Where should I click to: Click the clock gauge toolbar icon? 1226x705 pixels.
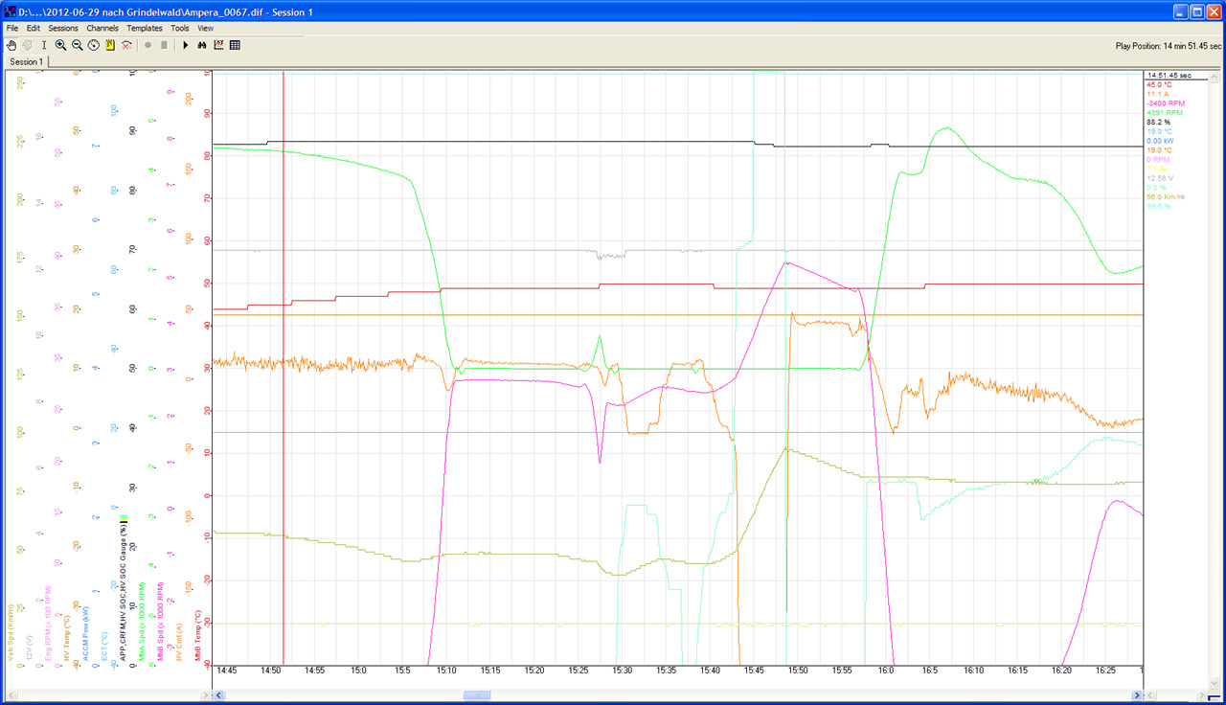tap(93, 45)
